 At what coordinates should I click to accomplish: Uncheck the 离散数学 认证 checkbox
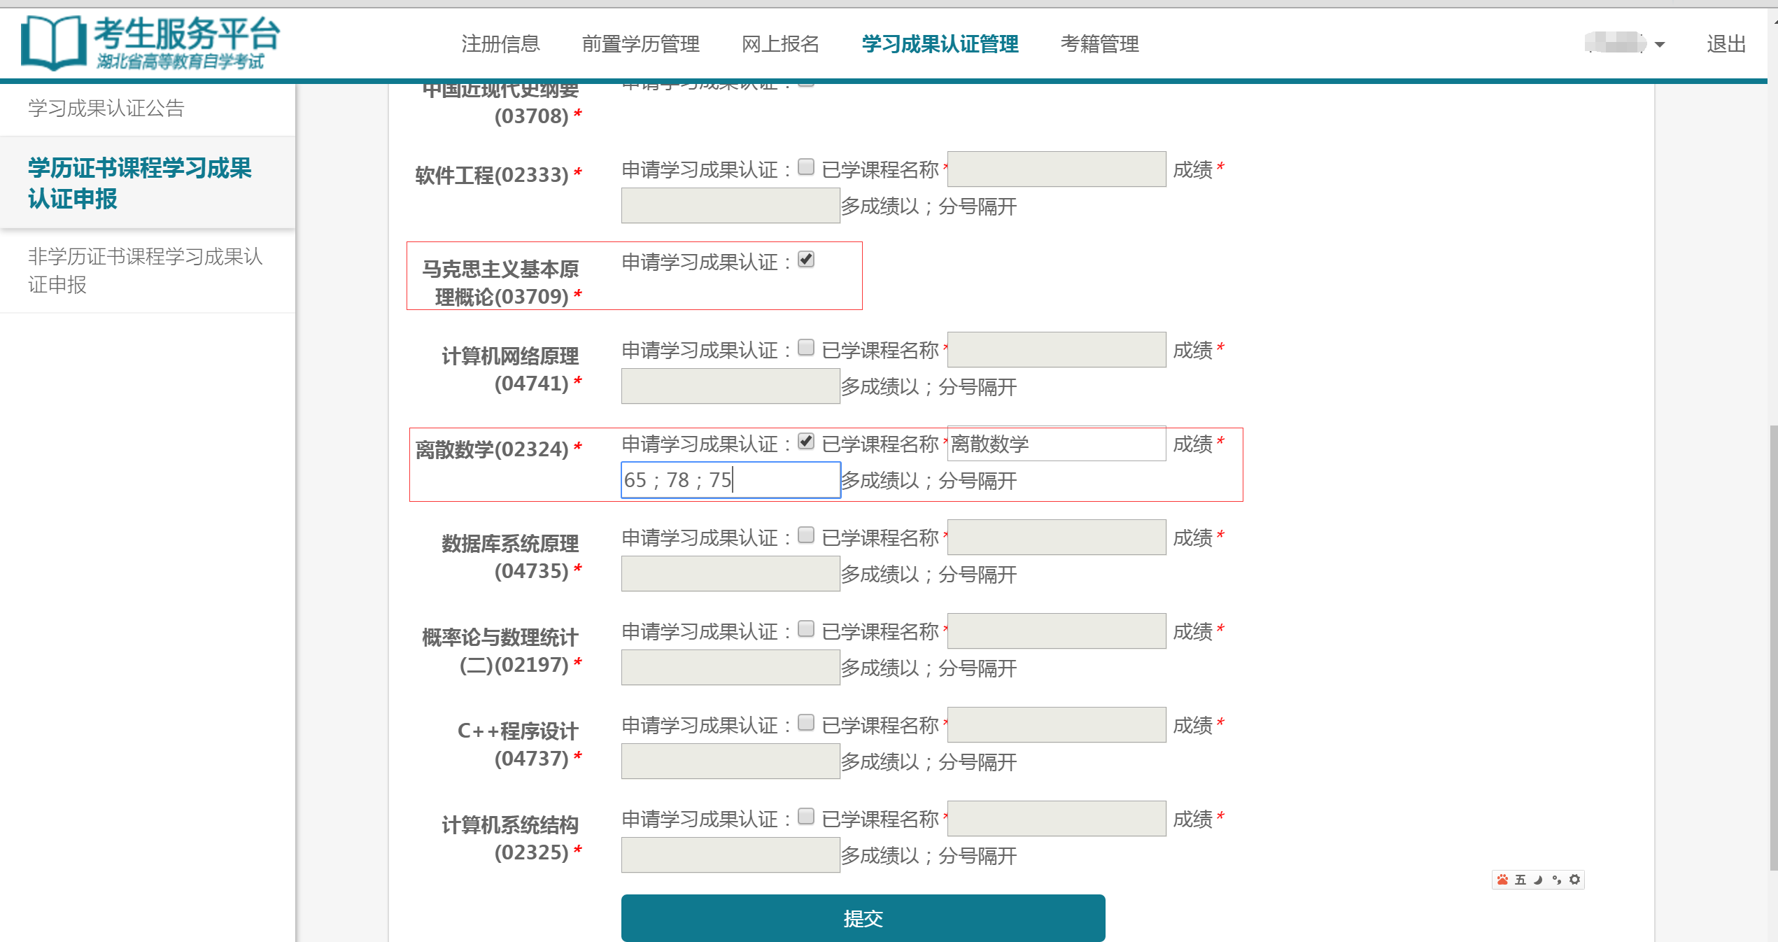coord(806,442)
